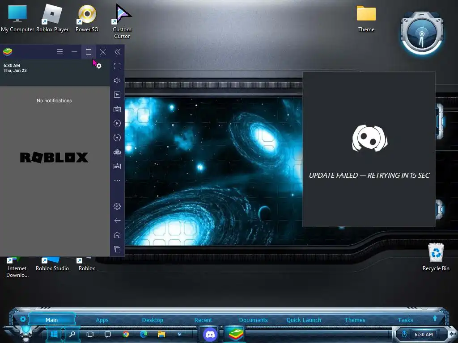
Task: Select the Roblox desktop shortcut label
Action: (87, 268)
